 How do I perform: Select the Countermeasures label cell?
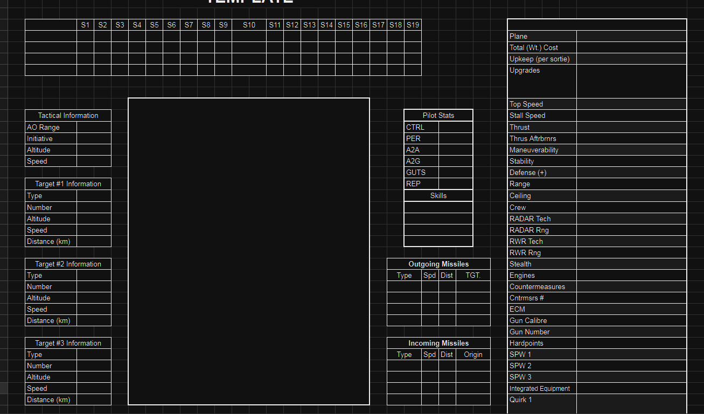542,286
